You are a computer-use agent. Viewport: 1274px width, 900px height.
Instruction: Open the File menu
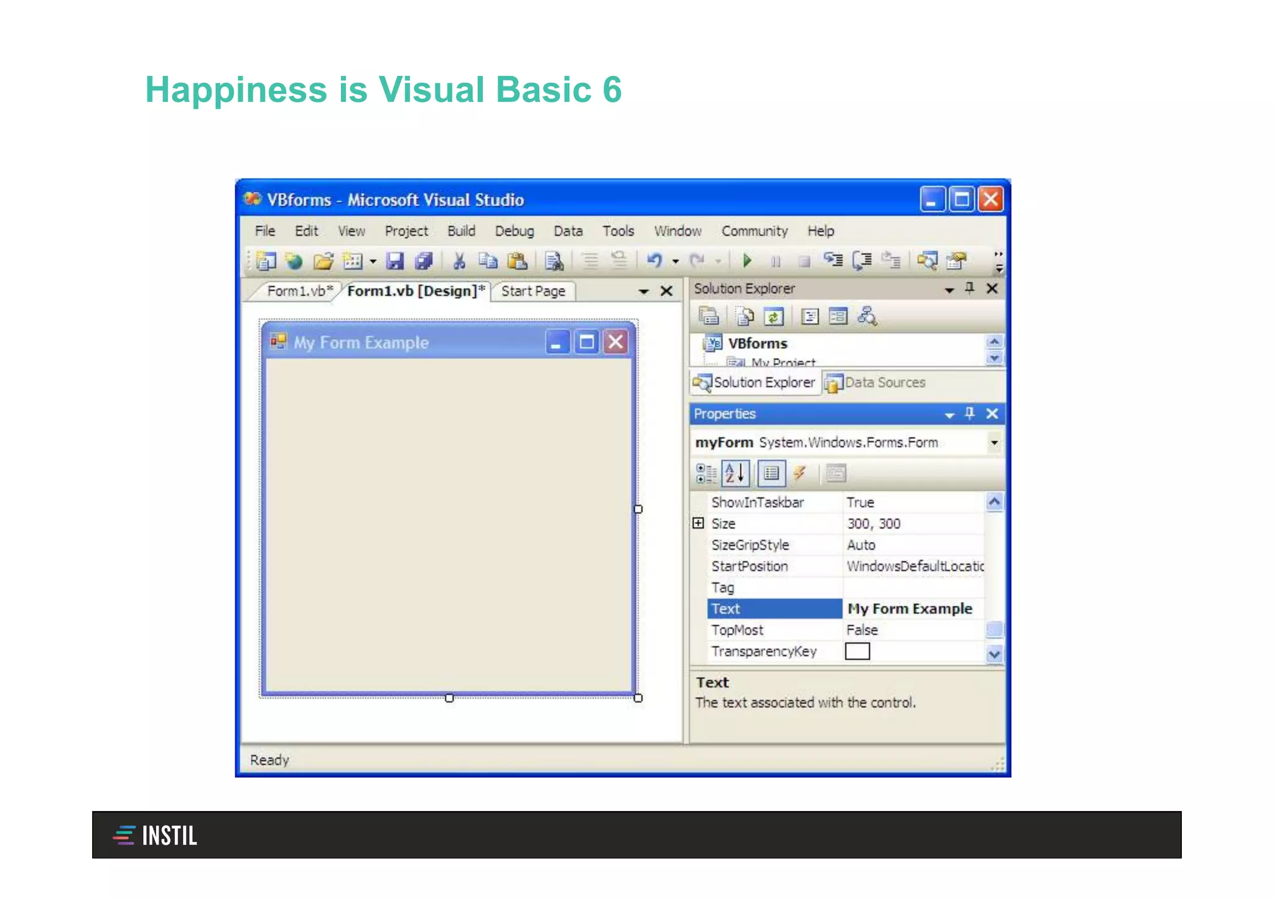(265, 231)
